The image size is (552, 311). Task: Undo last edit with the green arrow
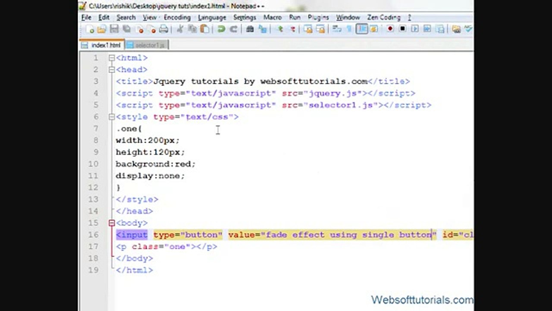(221, 29)
